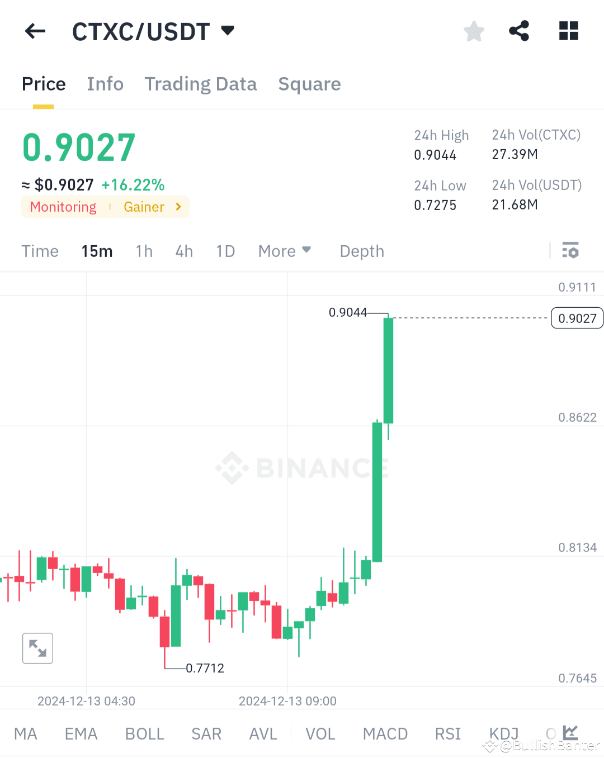Expand chart to fullscreen mode

tap(37, 648)
